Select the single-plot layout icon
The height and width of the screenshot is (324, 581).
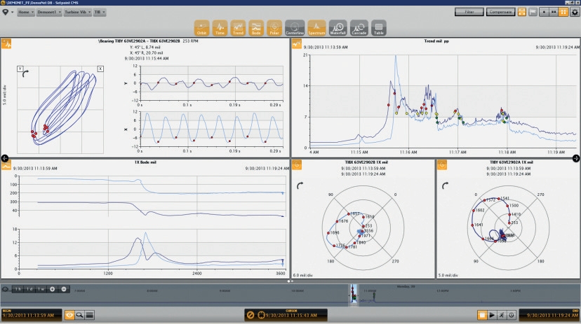point(544,12)
